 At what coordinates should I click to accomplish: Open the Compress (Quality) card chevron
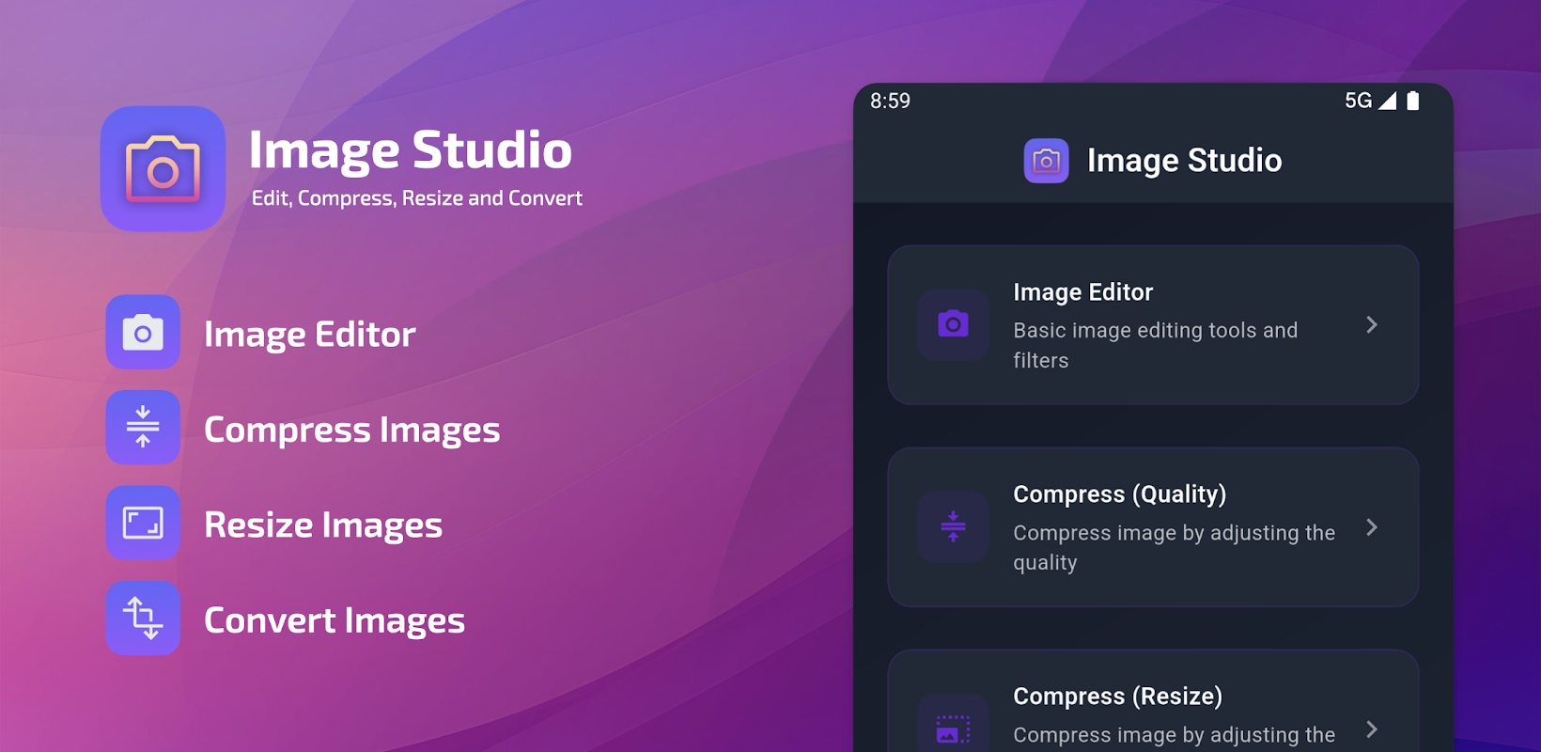[x=1372, y=527]
